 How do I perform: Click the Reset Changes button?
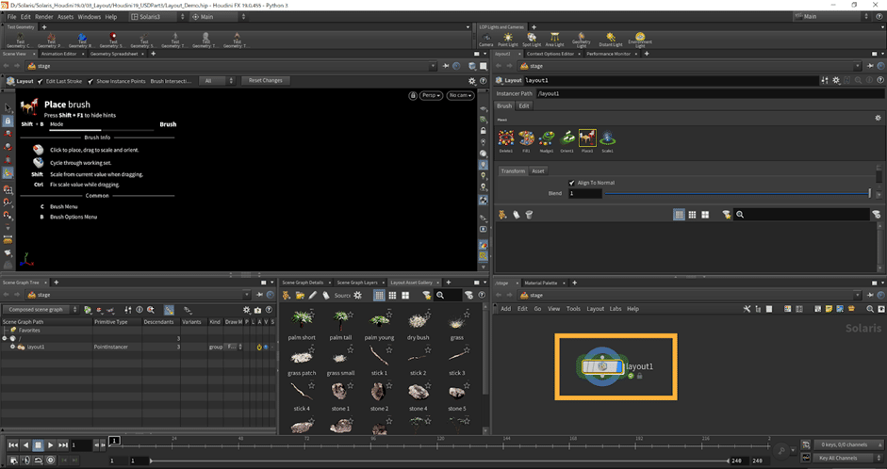pyautogui.click(x=265, y=80)
